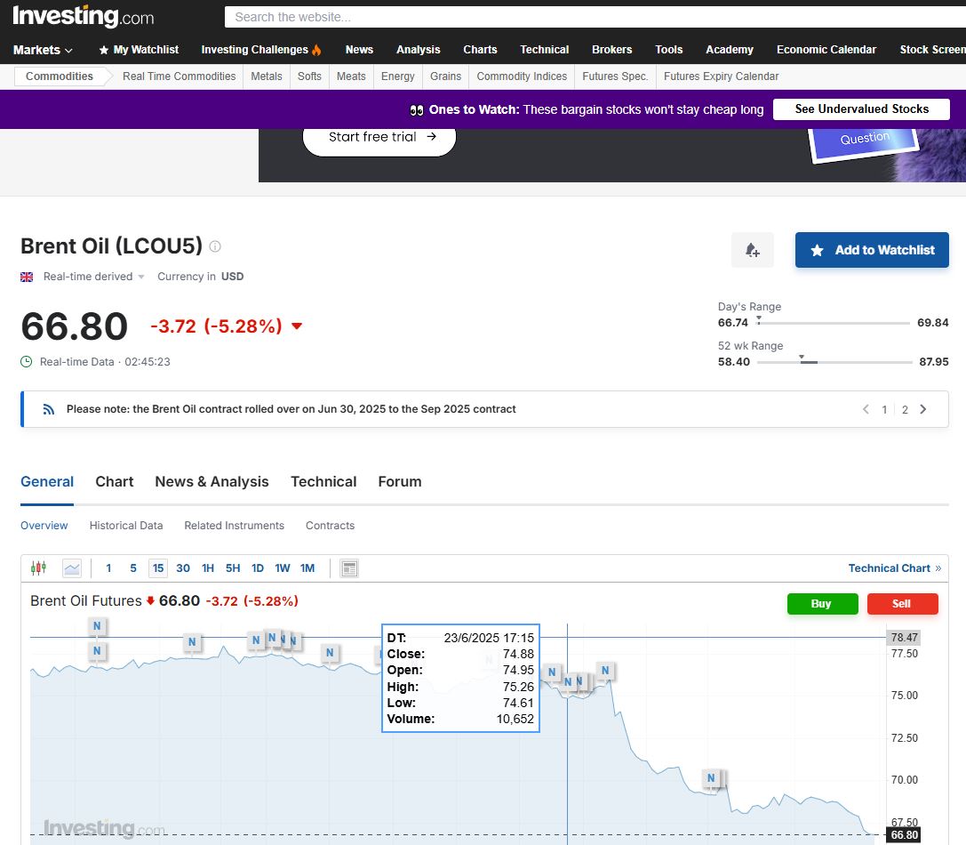966x845 pixels.
Task: Click info icon beside Brent Oil title
Action: click(x=215, y=246)
